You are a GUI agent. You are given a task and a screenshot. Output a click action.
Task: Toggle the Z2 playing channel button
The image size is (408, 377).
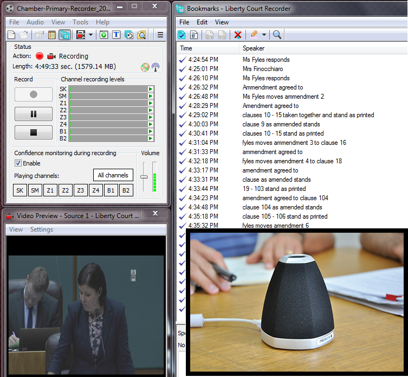click(66, 190)
